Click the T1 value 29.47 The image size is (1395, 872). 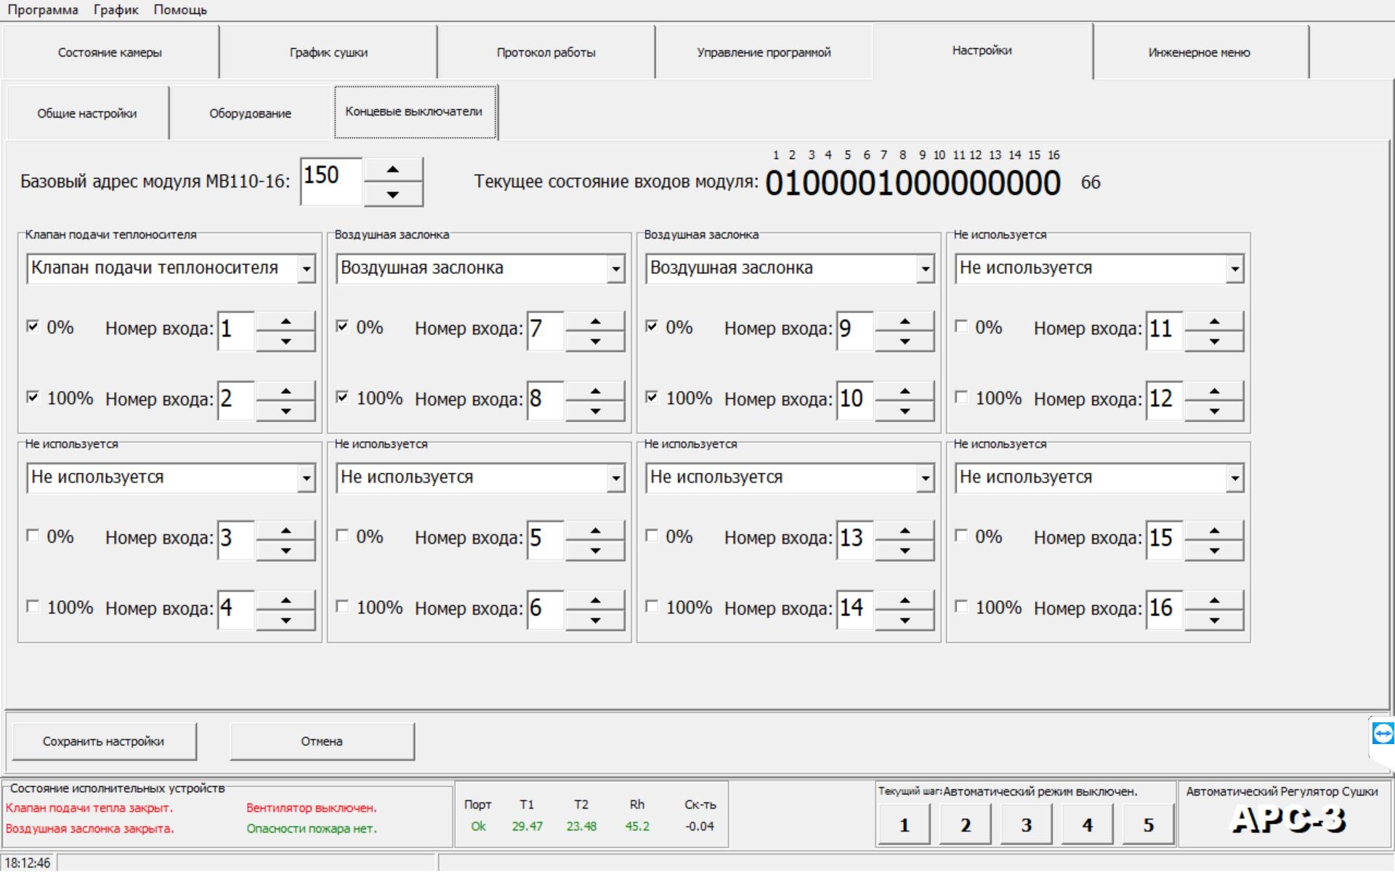tap(527, 826)
